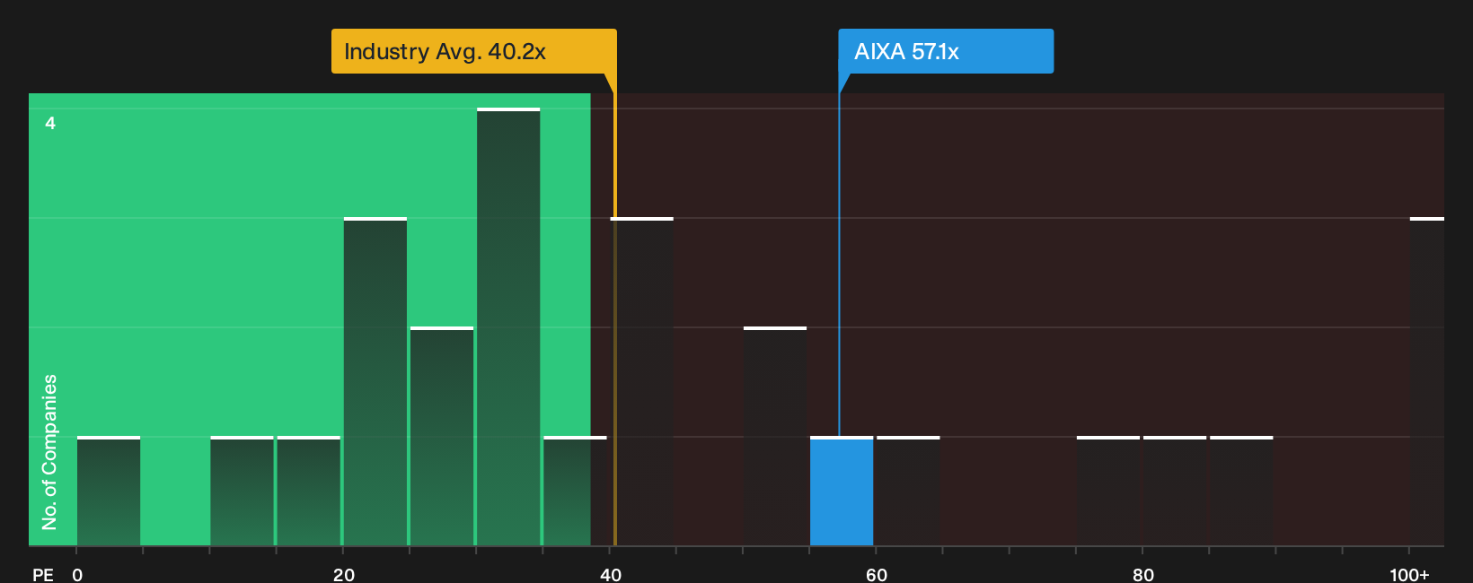Click the '0' x-axis tick label
Viewport: 1473px width, 583px height.
click(77, 574)
